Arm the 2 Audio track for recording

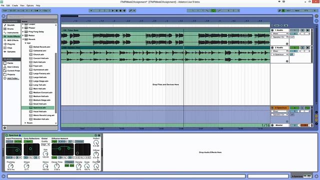point(307,47)
